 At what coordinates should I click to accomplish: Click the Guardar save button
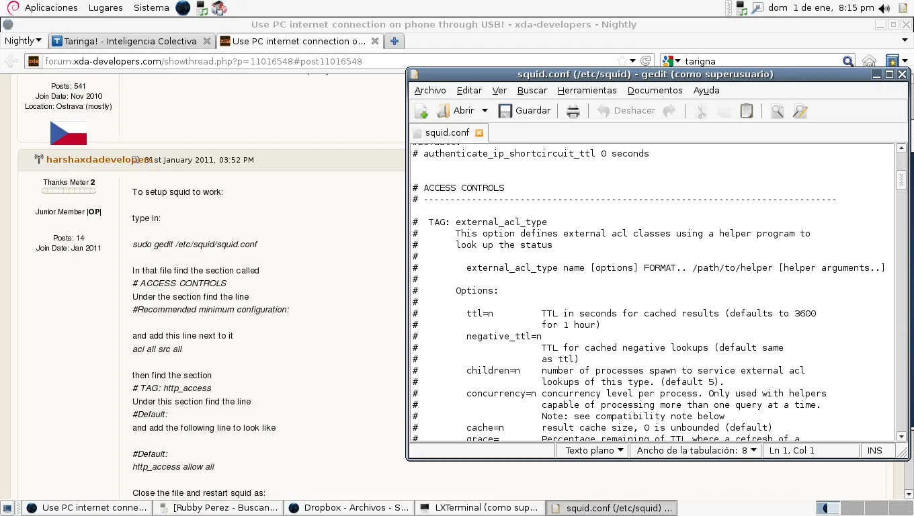coord(524,111)
